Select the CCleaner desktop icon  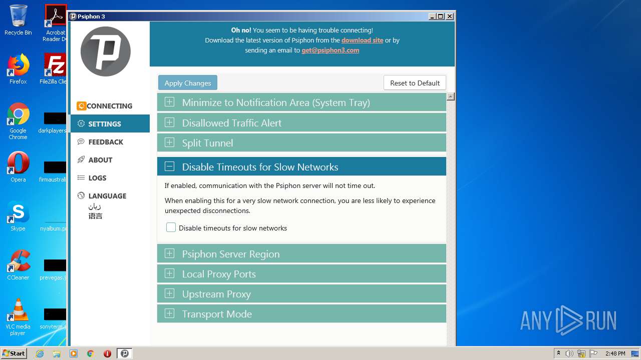click(18, 265)
